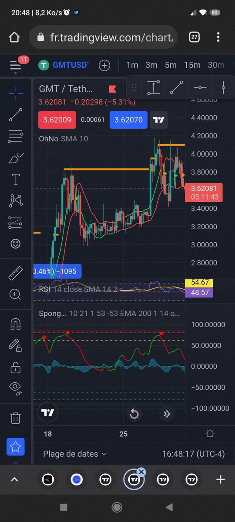Viewport: 235px width, 522px height.
Task: Open a new browser tab with plus
Action: tap(221, 479)
